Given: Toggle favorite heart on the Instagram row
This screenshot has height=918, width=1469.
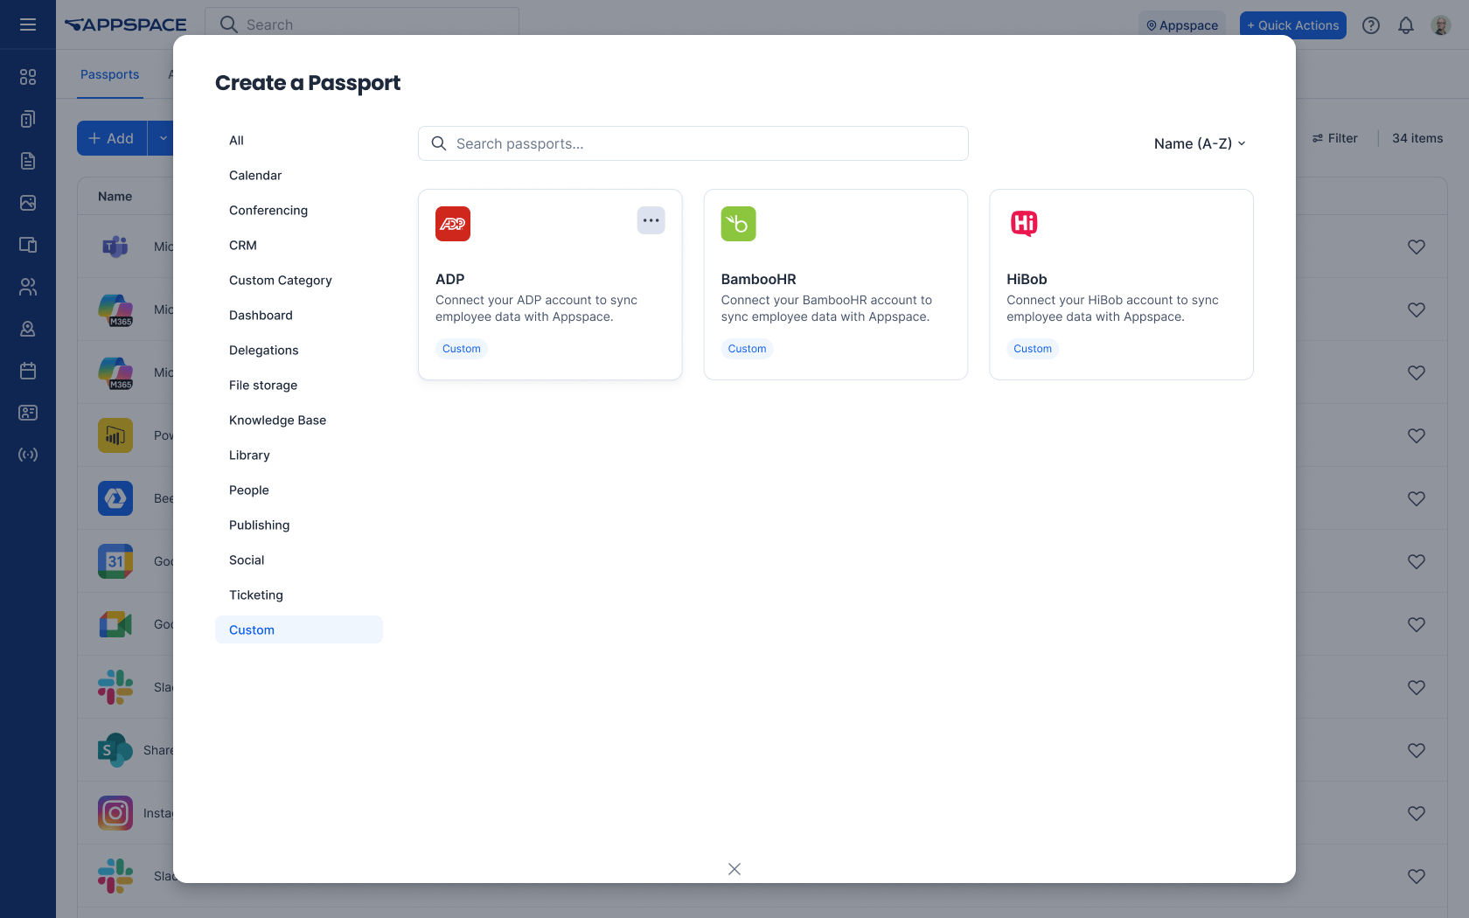Looking at the screenshot, I should tap(1417, 813).
